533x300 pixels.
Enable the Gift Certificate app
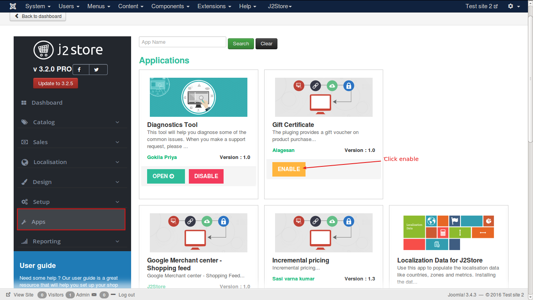click(x=289, y=169)
